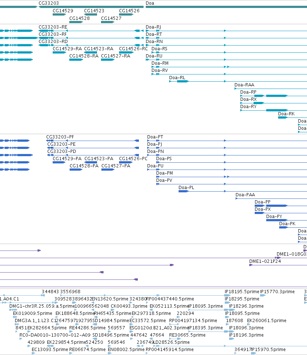Select the CG14523-RA transcript label
Viewport: 307px width, 355px height.
point(98,49)
